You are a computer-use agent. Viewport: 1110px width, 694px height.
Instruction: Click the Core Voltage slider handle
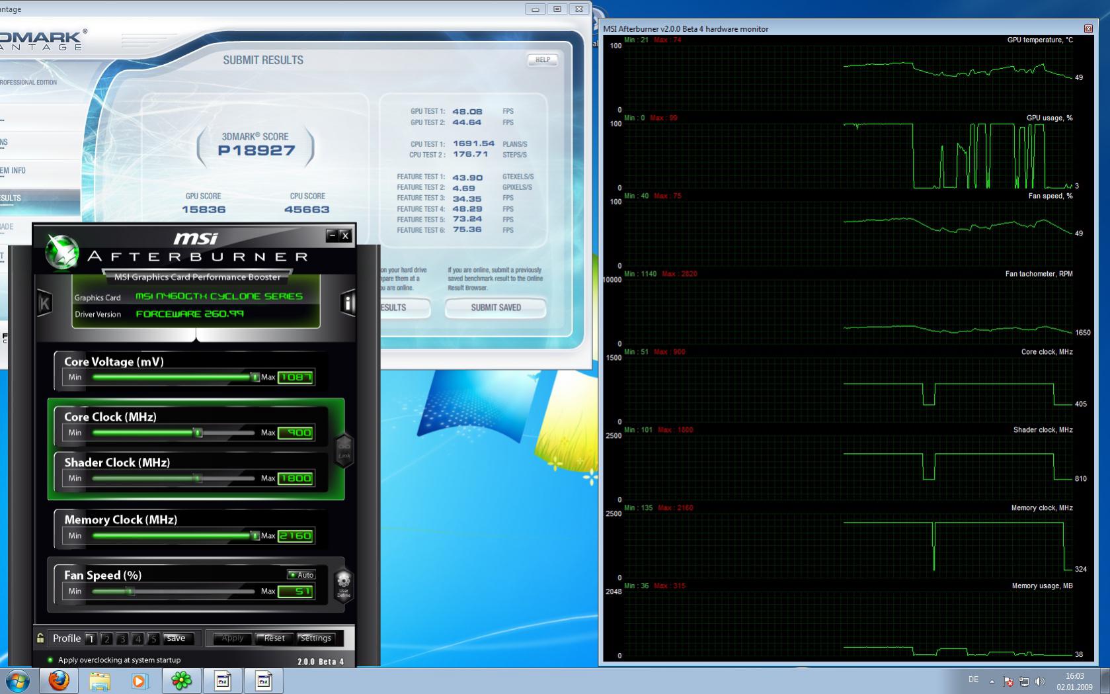[255, 377]
